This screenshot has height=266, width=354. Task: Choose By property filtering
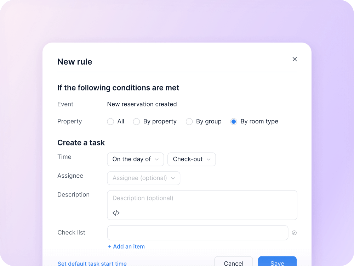coord(136,121)
